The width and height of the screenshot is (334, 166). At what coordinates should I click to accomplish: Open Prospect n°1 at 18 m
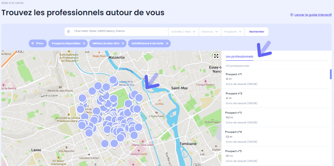tap(276, 79)
